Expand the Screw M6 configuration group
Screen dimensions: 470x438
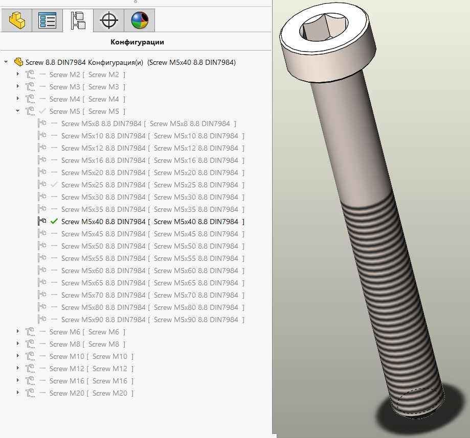click(17, 332)
